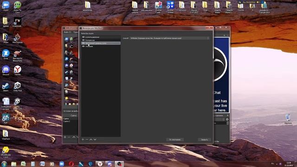
Task: Toggle visibility of the Компрессор filter
Action: [x=84, y=40]
